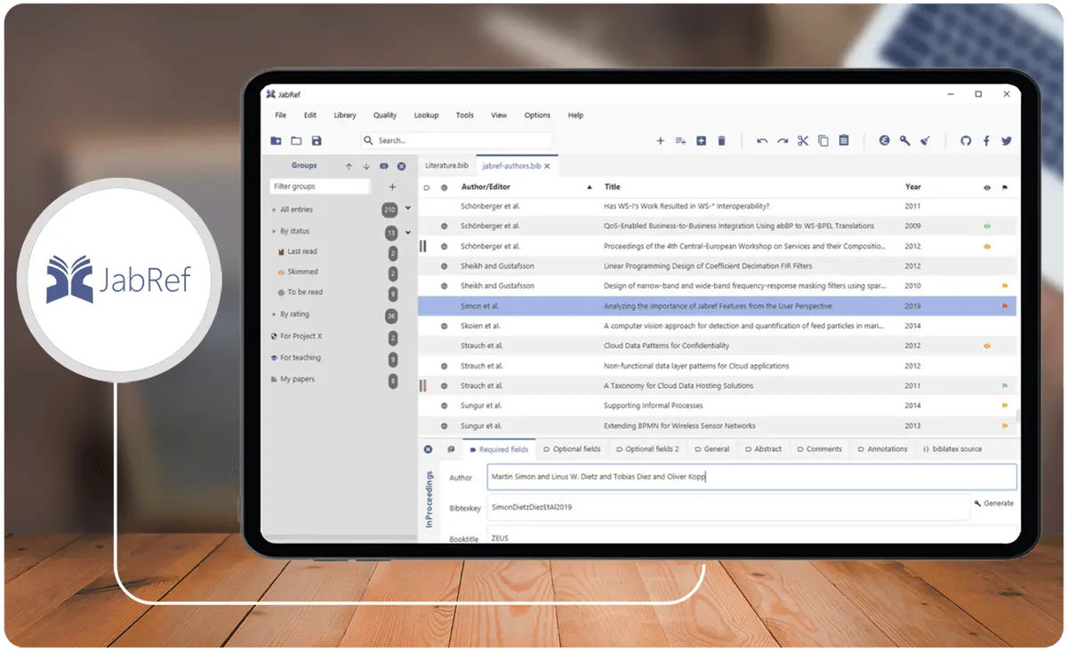
Task: Click the red flag on Simon et al. row
Action: pyautogui.click(x=1006, y=306)
